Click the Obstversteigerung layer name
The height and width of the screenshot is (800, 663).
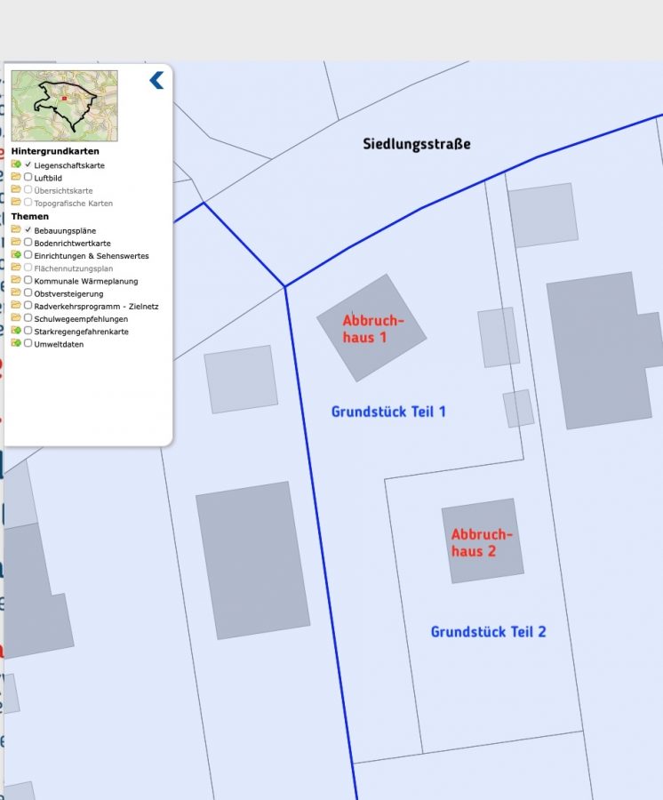point(68,293)
